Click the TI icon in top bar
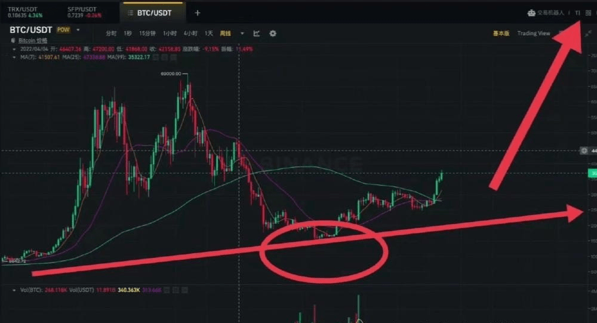The width and height of the screenshot is (597, 323). (577, 13)
